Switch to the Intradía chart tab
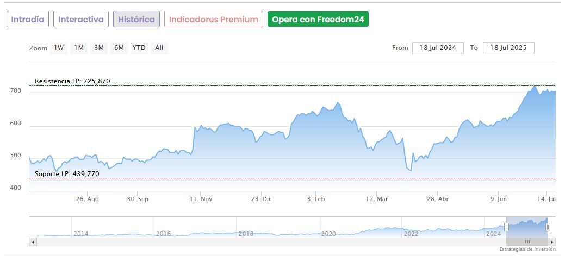Screen dimensions: 565x258 click(x=28, y=20)
